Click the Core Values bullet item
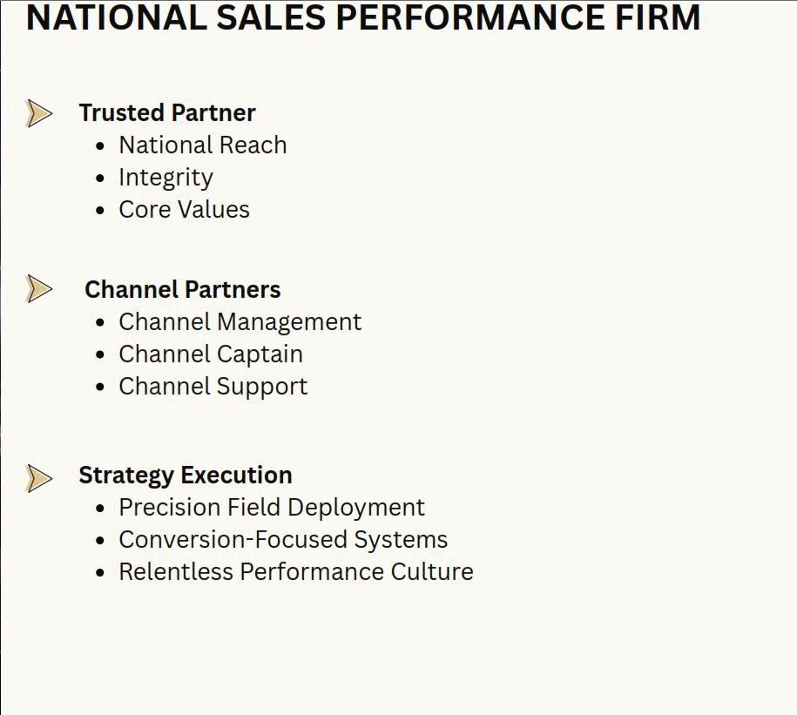This screenshot has width=797, height=715. pyautogui.click(x=184, y=209)
